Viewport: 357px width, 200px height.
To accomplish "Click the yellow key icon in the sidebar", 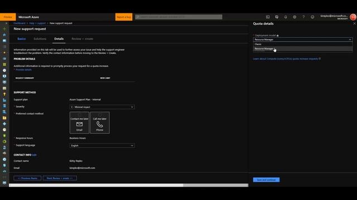I will (x=4, y=94).
